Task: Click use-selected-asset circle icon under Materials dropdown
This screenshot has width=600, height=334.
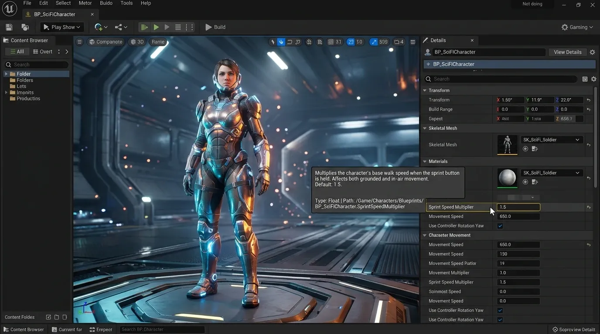Action: [x=525, y=182]
